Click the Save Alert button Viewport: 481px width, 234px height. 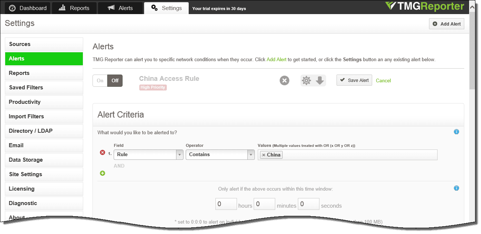(354, 80)
